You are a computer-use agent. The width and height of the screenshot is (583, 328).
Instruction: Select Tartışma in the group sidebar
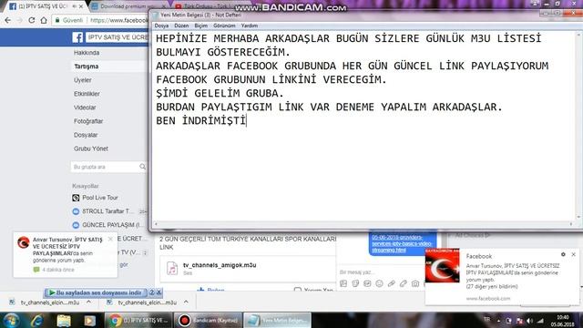87,67
